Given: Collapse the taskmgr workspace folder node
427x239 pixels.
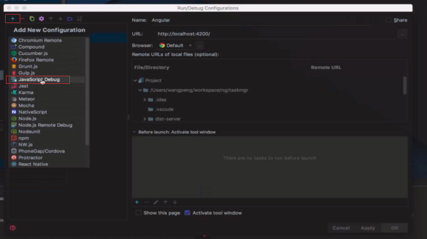Looking at the screenshot, I should (140, 90).
